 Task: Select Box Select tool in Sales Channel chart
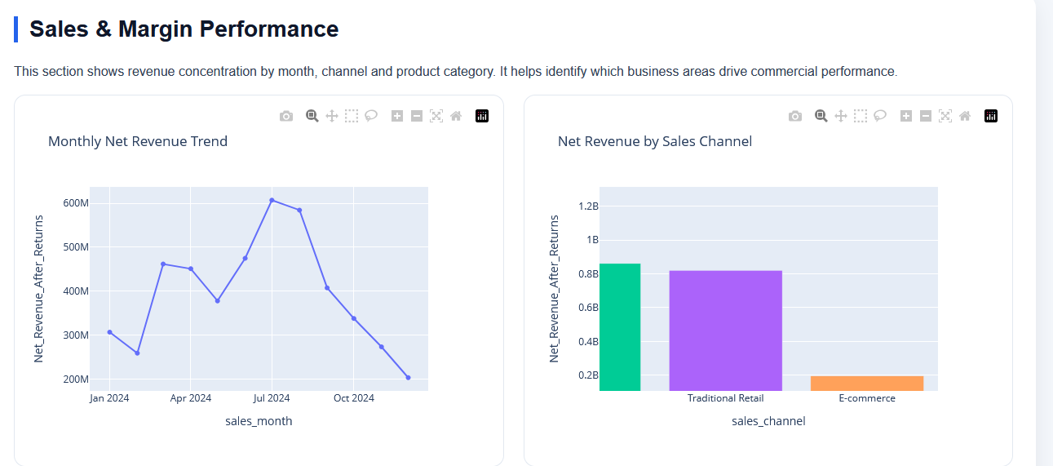point(861,116)
